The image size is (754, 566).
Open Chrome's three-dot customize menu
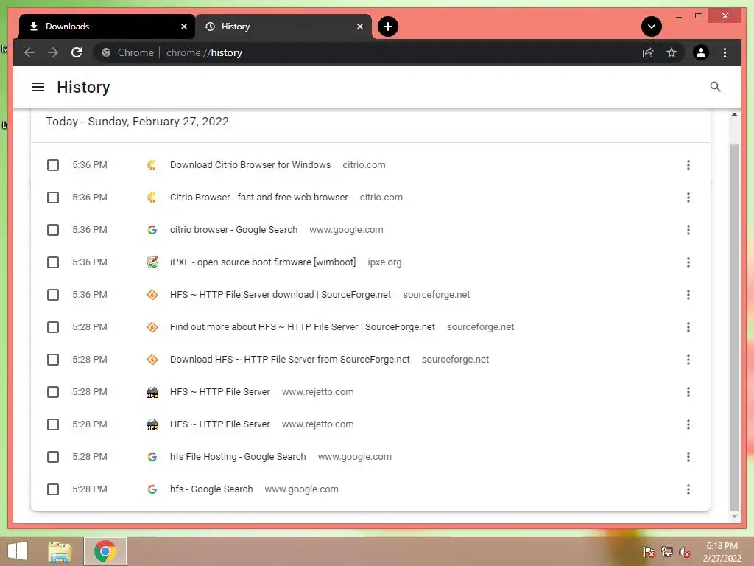click(725, 52)
